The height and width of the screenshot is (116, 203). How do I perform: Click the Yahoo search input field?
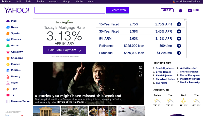click(x=70, y=10)
